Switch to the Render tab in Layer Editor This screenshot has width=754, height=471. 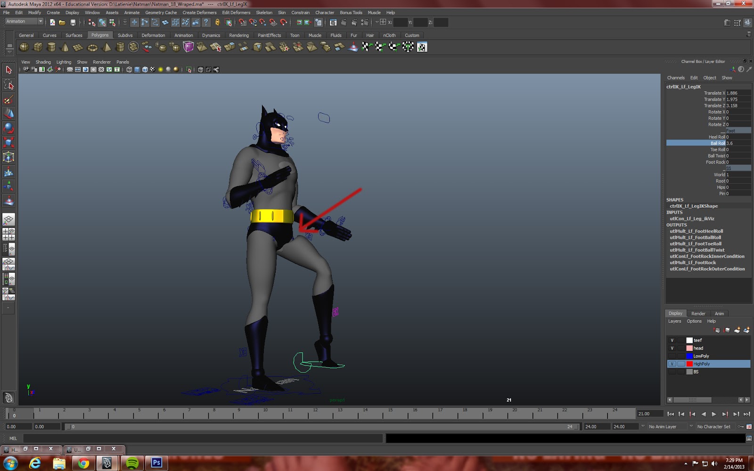698,313
